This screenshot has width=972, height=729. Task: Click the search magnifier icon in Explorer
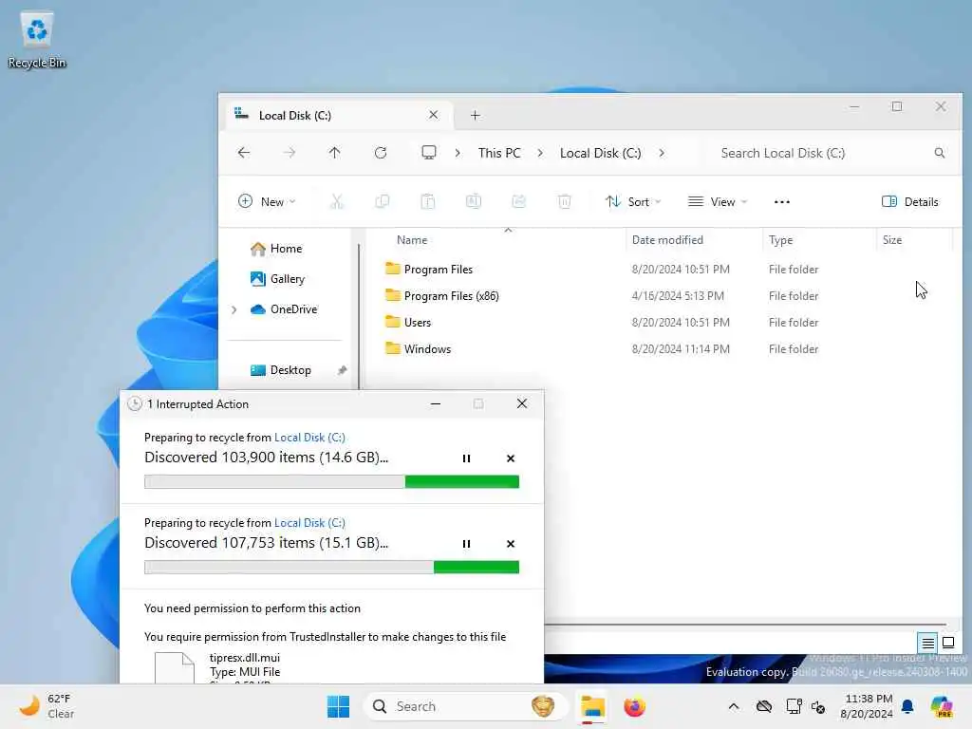940,153
